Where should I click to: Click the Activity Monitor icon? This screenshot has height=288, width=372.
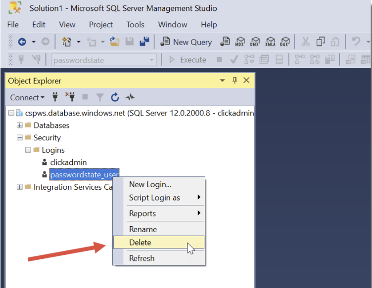click(x=130, y=97)
